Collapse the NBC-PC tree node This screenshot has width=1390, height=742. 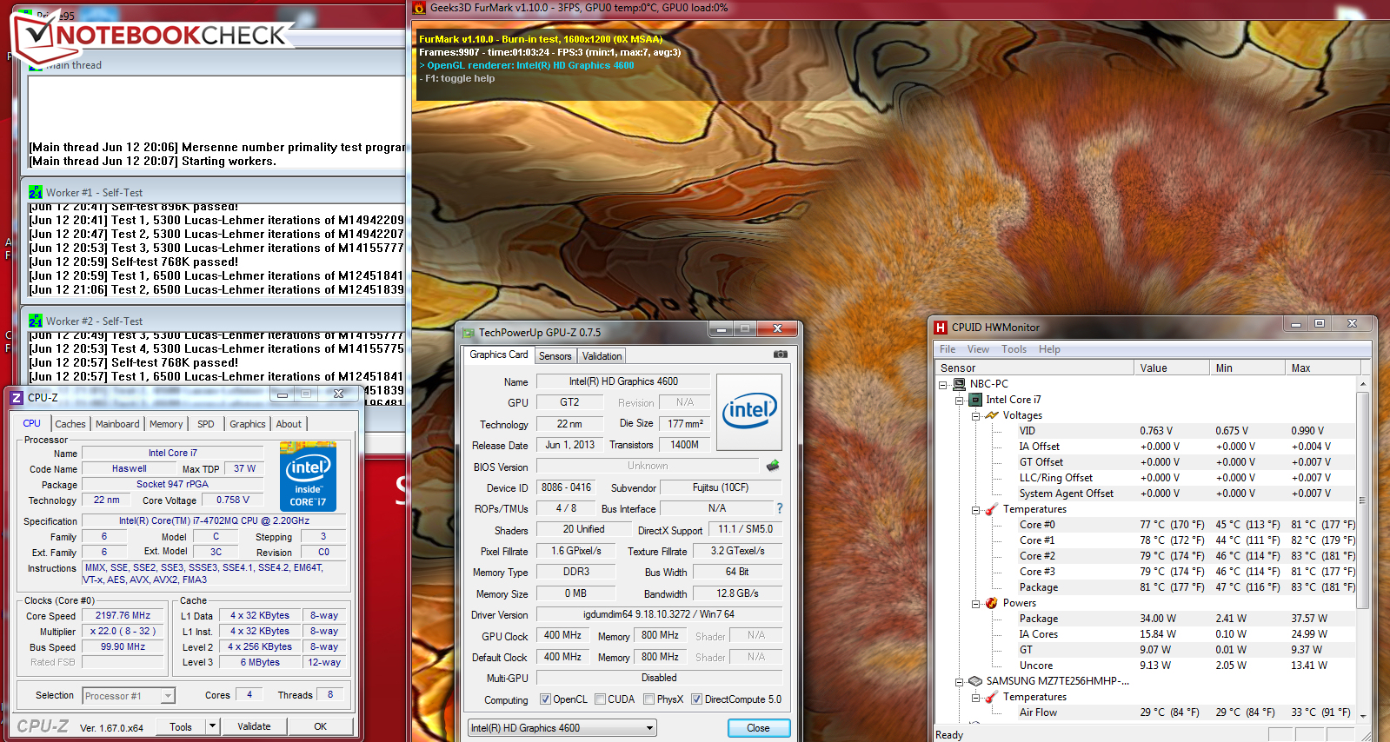click(x=943, y=384)
